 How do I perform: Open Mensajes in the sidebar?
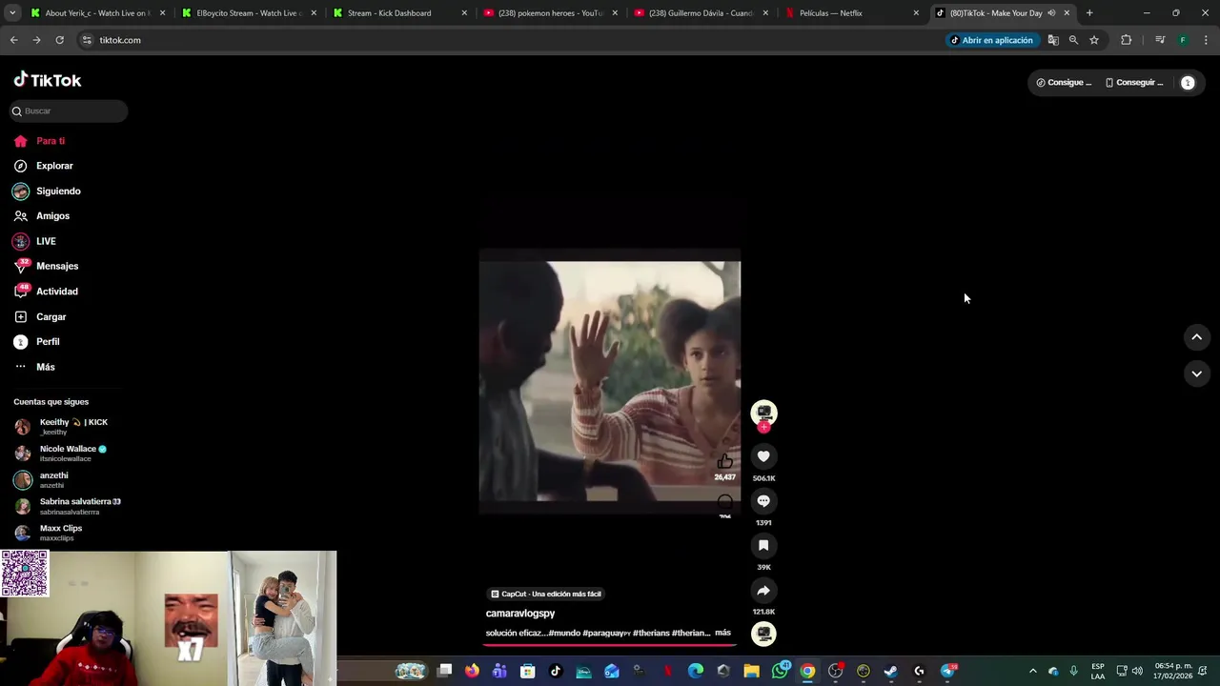tap(57, 266)
